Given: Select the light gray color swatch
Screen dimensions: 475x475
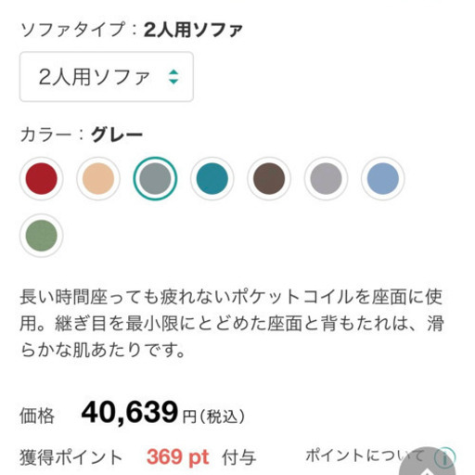Looking at the screenshot, I should [x=326, y=178].
